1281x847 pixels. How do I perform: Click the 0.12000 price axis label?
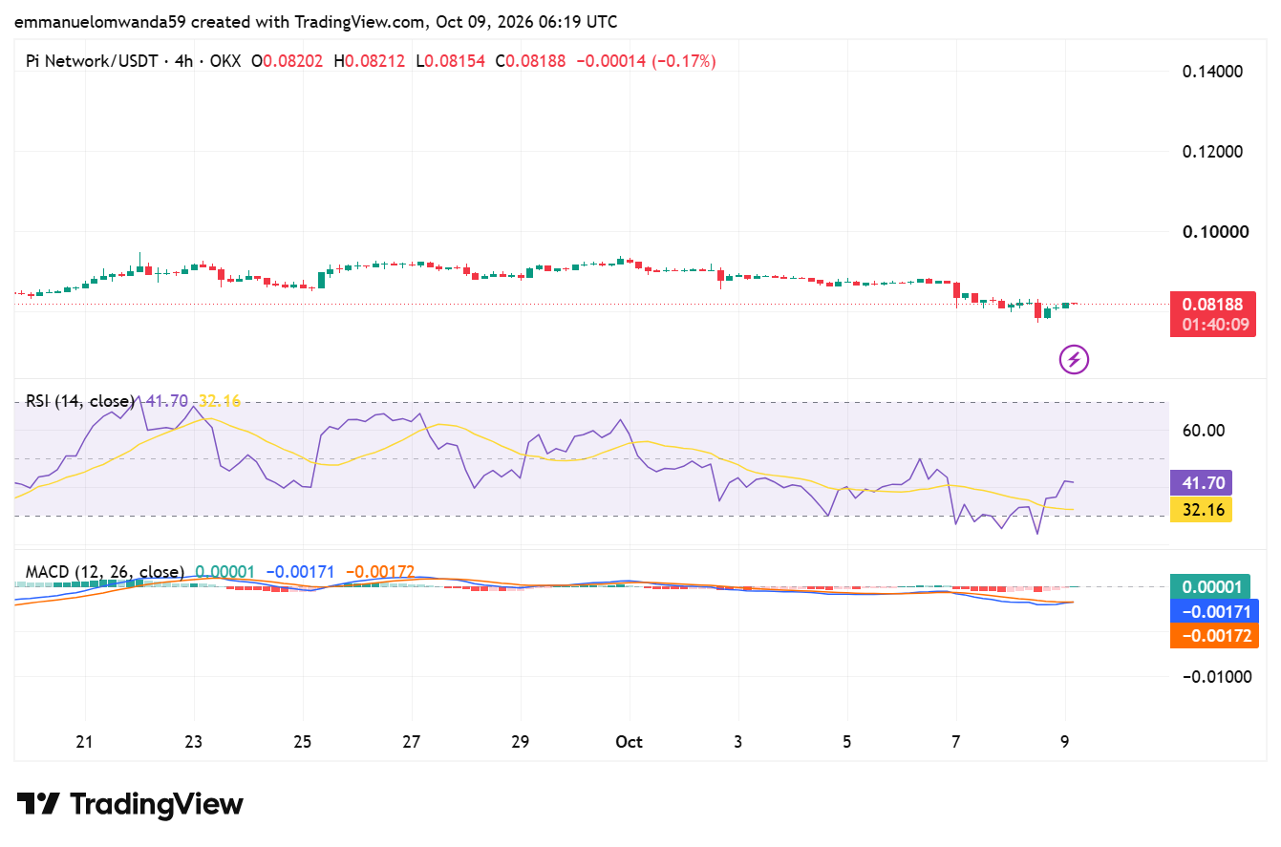[1211, 152]
